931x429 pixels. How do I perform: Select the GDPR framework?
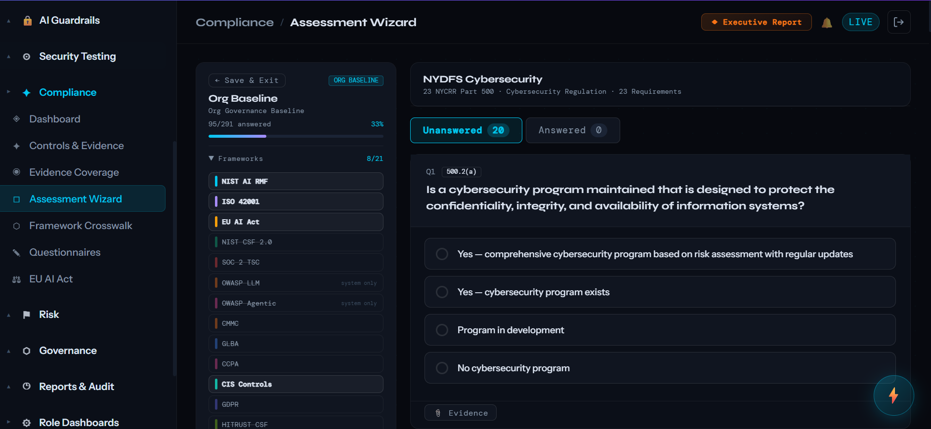[x=296, y=404]
